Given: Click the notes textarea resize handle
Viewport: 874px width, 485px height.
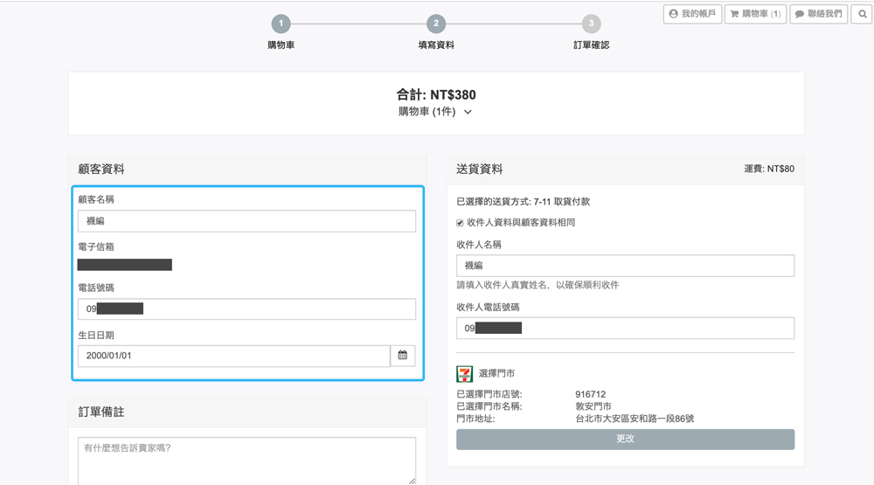Looking at the screenshot, I should click(412, 482).
